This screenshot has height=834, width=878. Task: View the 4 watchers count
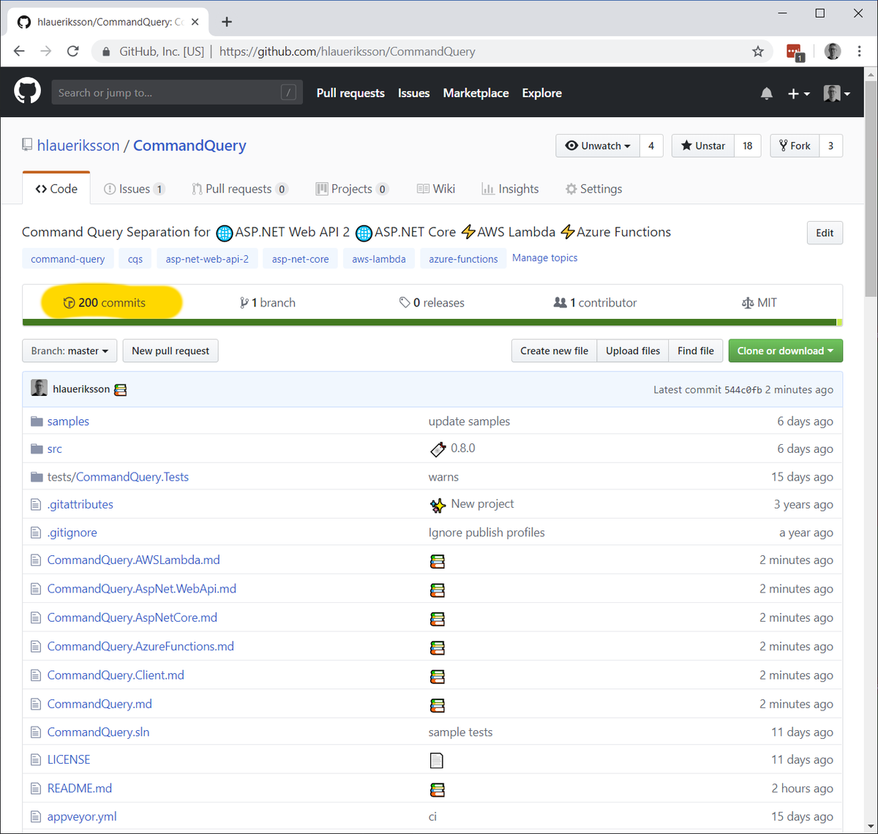coord(651,146)
